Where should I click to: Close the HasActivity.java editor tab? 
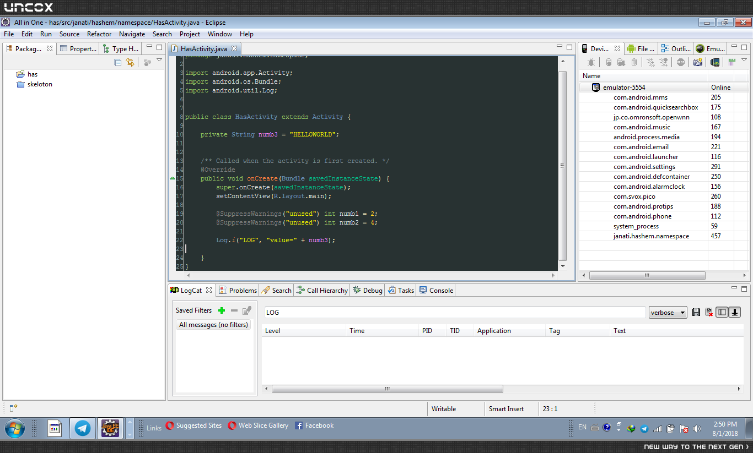[234, 48]
